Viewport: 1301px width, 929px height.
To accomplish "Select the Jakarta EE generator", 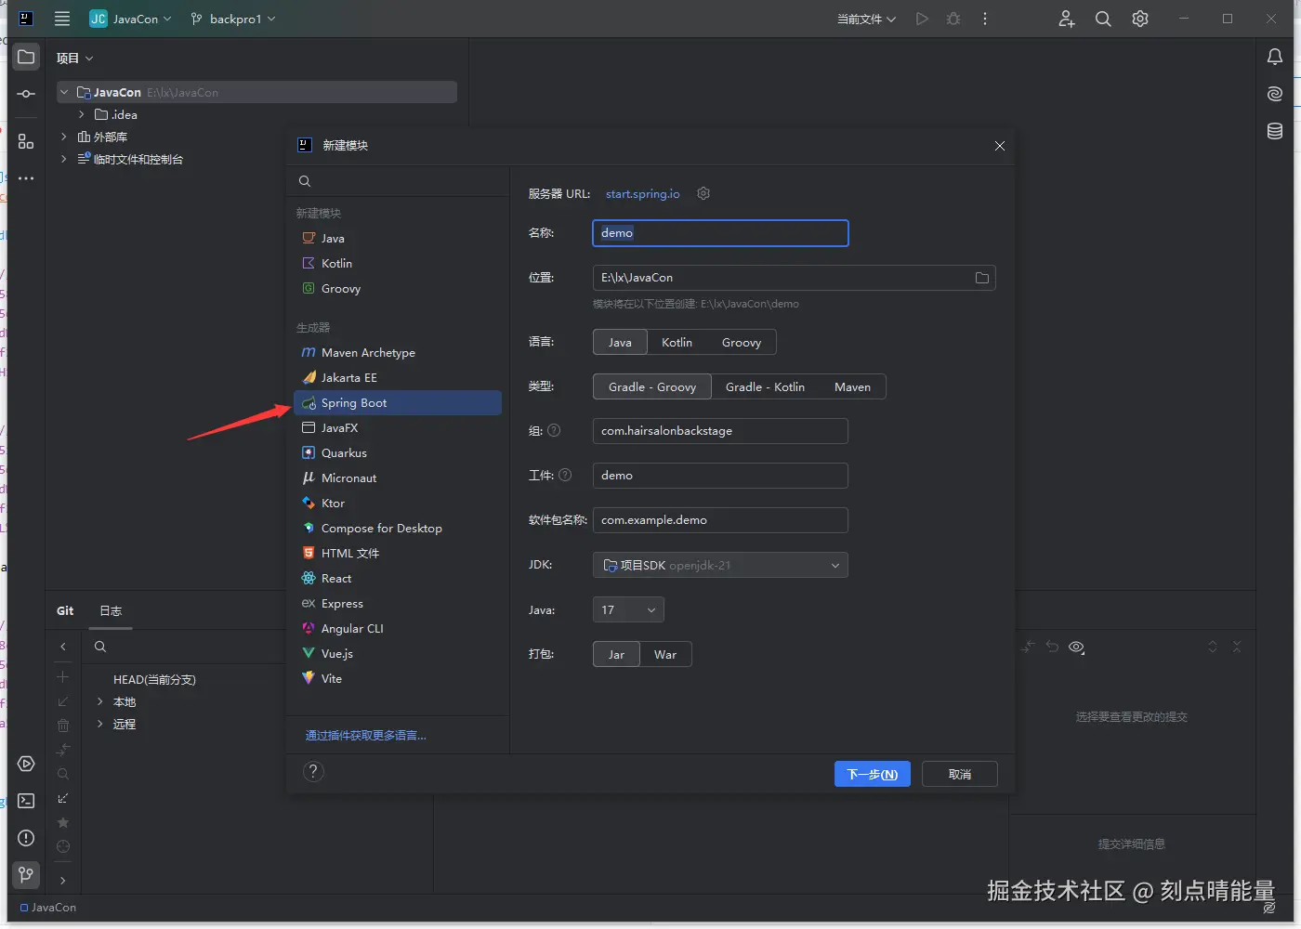I will [398, 377].
